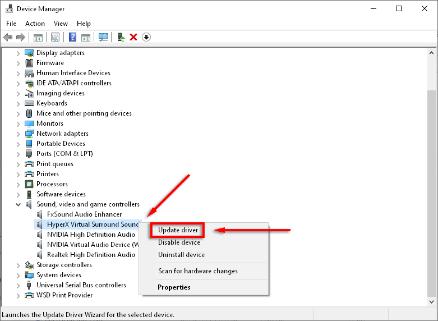Click the scrollbar down arrow
The height and width of the screenshot is (321, 438).
[x=431, y=302]
